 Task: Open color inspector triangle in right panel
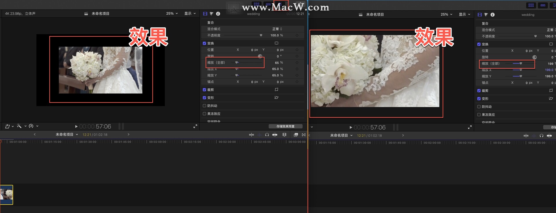pos(486,15)
